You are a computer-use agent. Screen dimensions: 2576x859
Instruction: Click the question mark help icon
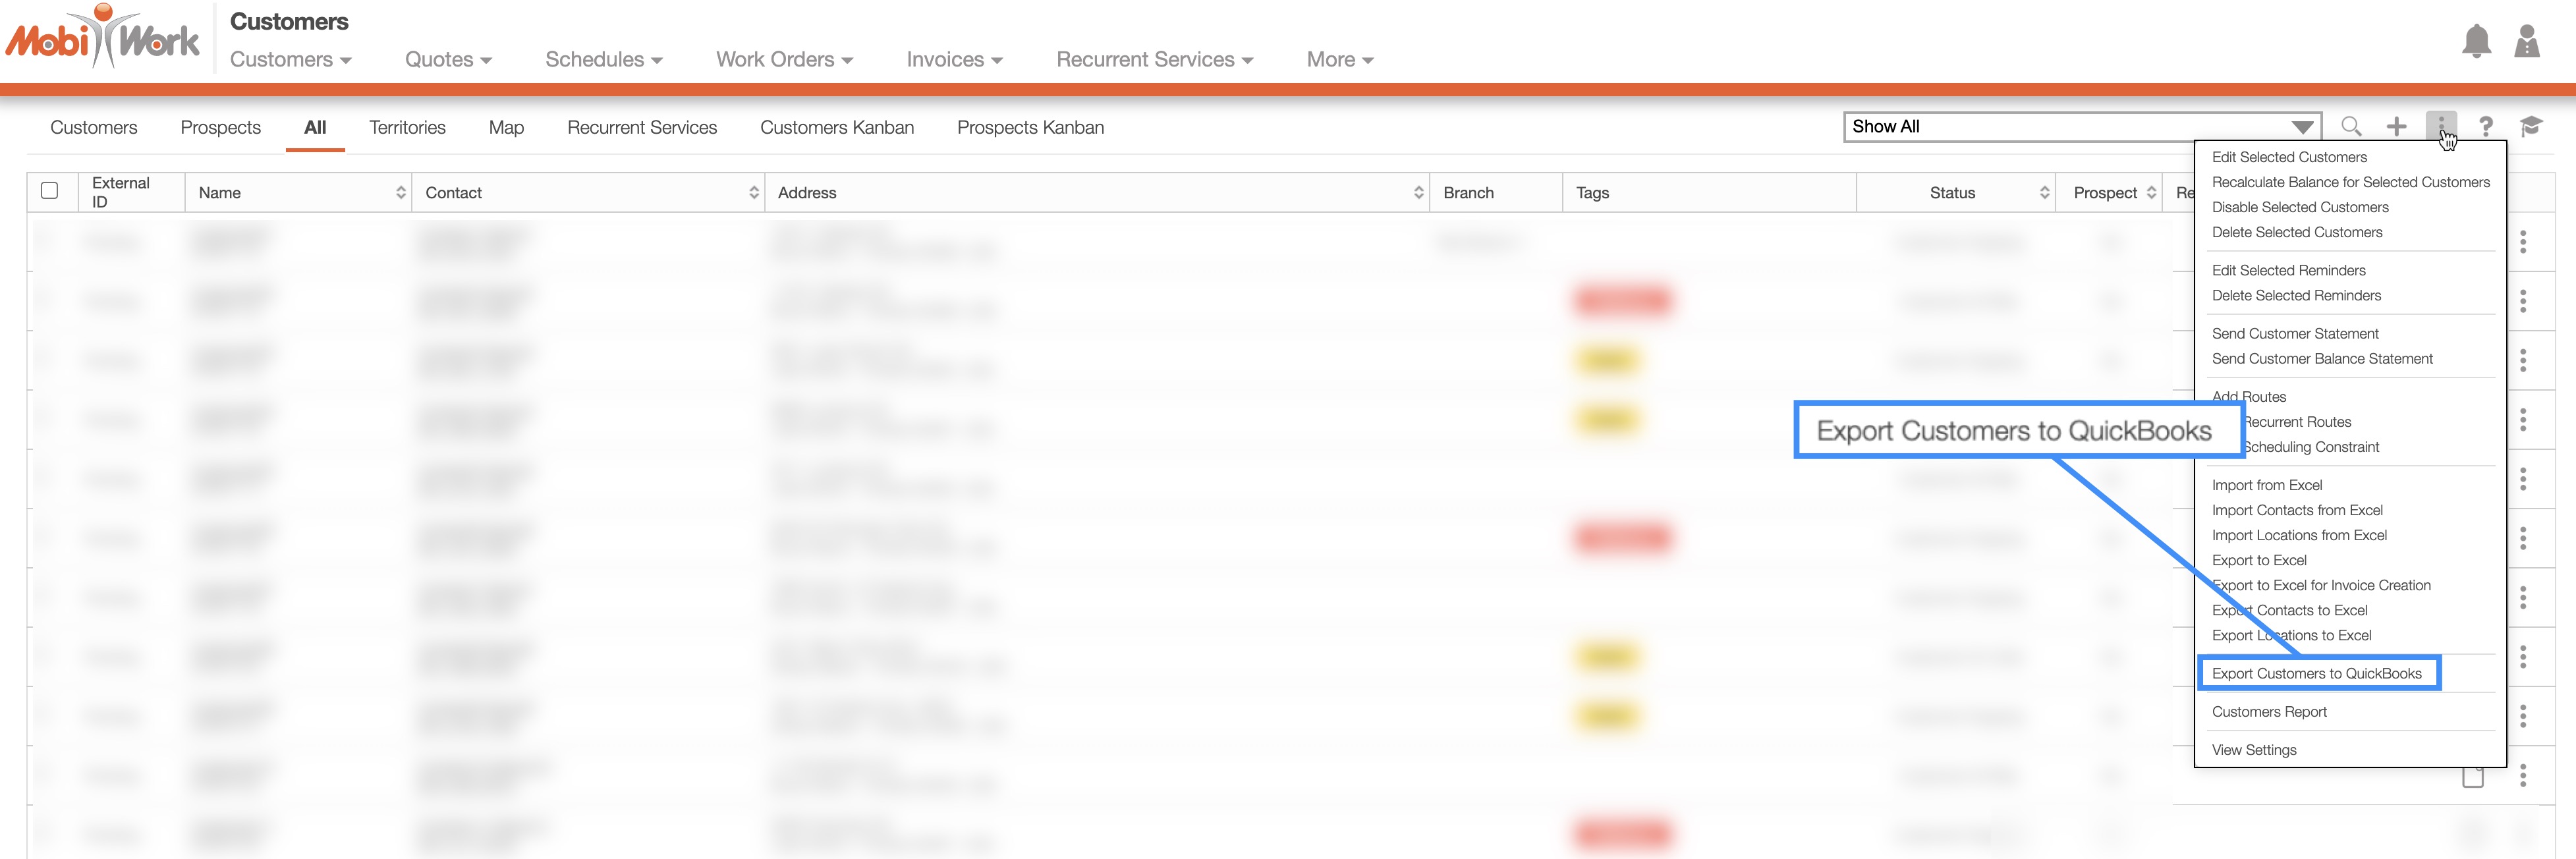[x=2485, y=127]
